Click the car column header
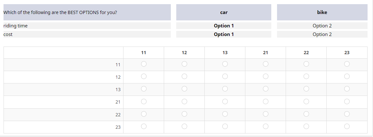The image size is (373, 137). pyautogui.click(x=224, y=12)
